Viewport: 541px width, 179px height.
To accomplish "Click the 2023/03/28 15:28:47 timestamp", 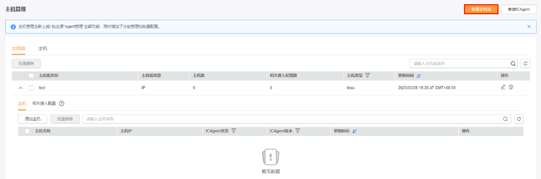I will pyautogui.click(x=427, y=88).
